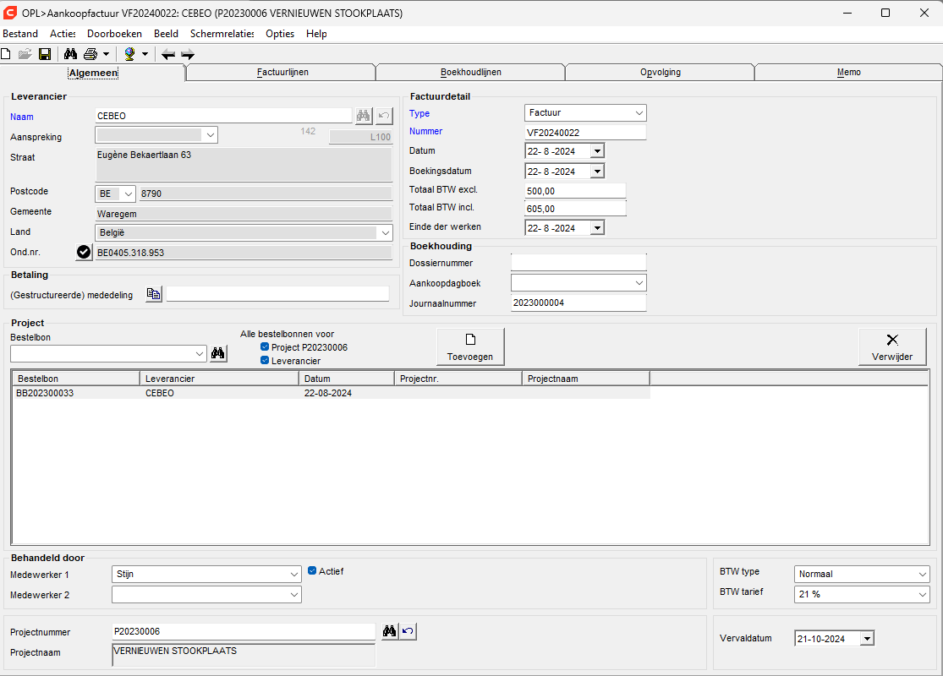Select the BB202300033 order row
The width and height of the screenshot is (943, 676).
331,393
